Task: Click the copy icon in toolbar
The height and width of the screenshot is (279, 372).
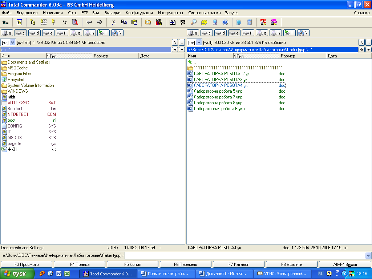Action: click(x=124, y=22)
